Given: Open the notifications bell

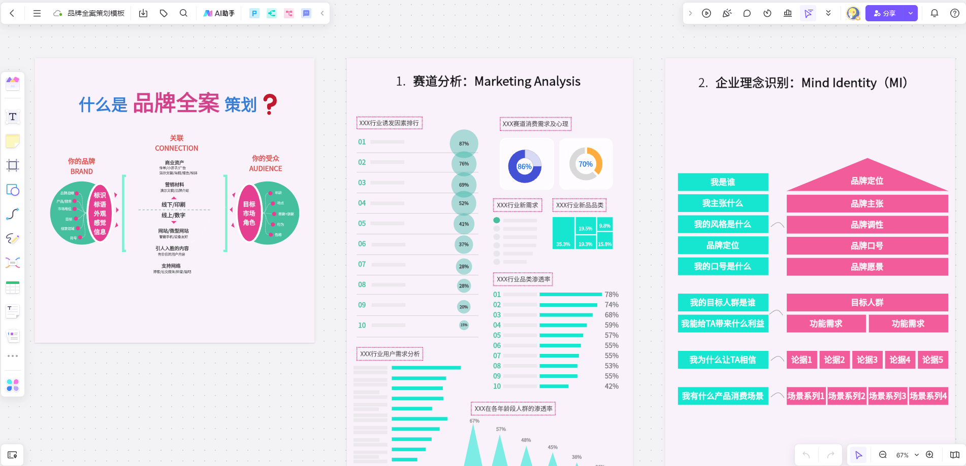Looking at the screenshot, I should click(x=935, y=13).
